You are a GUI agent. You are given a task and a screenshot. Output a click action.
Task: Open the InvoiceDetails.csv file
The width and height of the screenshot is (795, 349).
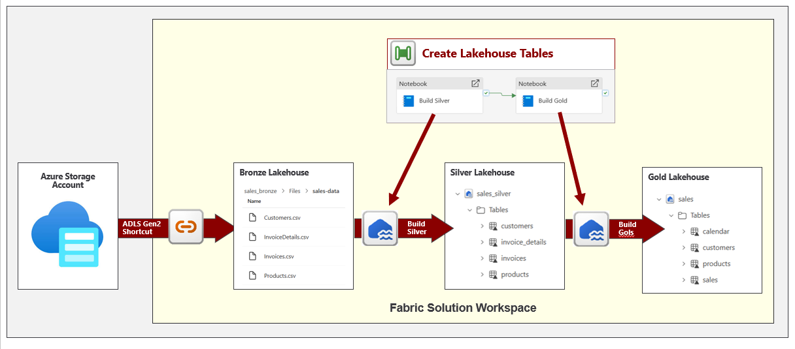286,237
